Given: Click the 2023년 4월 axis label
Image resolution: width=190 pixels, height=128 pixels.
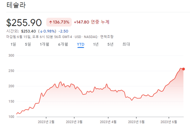Looking at the screenshot, I should pyautogui.click(x=108, y=122).
